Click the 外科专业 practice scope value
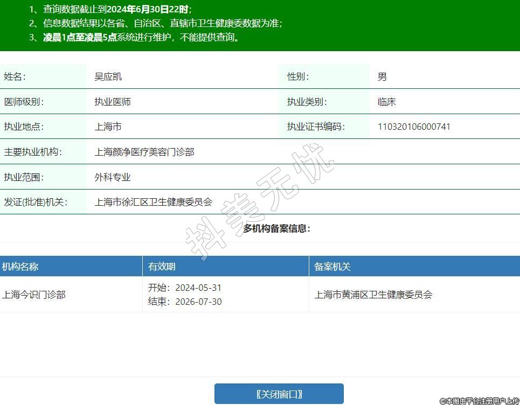 (x=113, y=177)
